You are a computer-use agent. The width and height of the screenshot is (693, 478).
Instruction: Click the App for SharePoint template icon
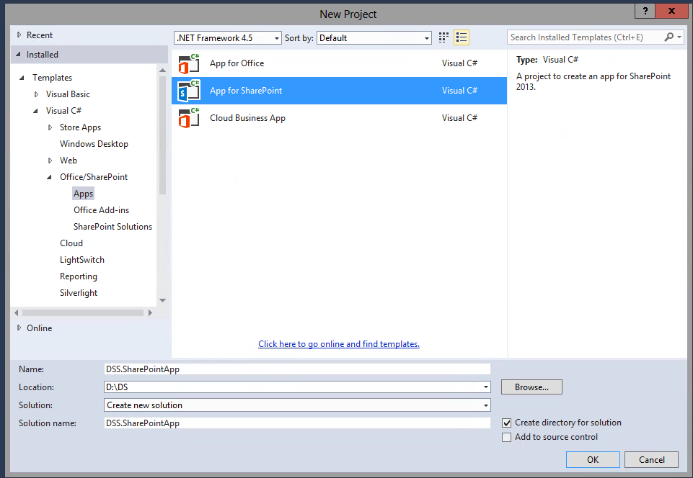[189, 91]
